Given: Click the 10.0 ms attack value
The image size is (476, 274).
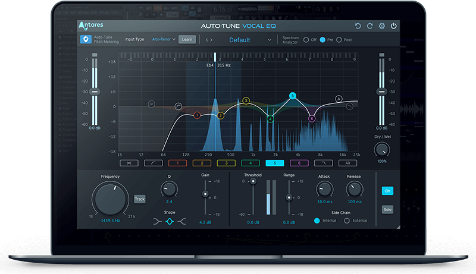Looking at the screenshot, I should [x=324, y=201].
